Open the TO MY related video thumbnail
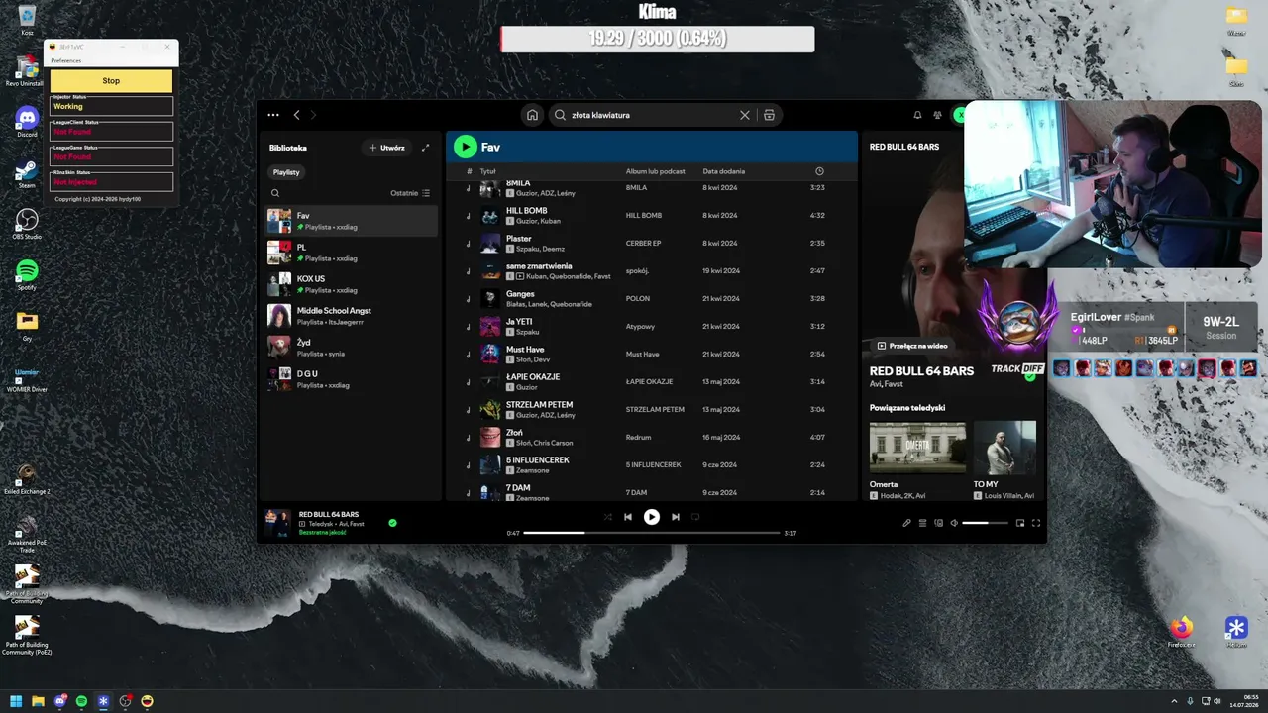1268x713 pixels. 1004,448
